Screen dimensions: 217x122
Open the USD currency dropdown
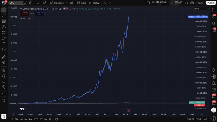tap(201, 9)
